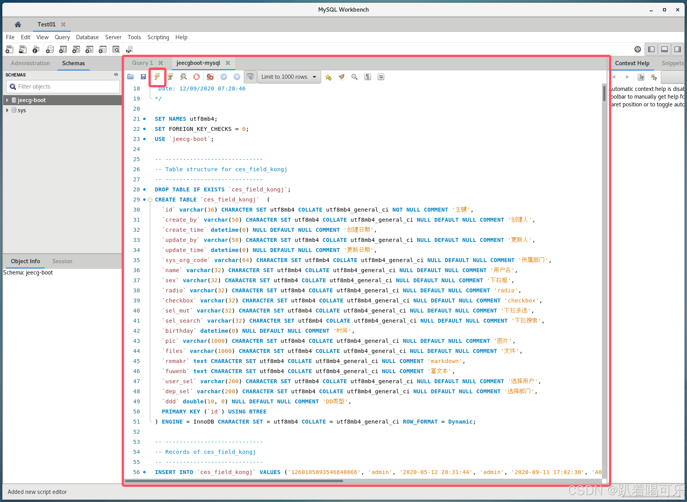Screen dimensions: 687x502
Task: Toggle continue-on-error script execution
Action: (x=210, y=77)
